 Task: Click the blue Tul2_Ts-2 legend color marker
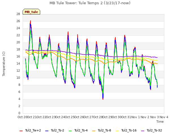click(47, 131)
